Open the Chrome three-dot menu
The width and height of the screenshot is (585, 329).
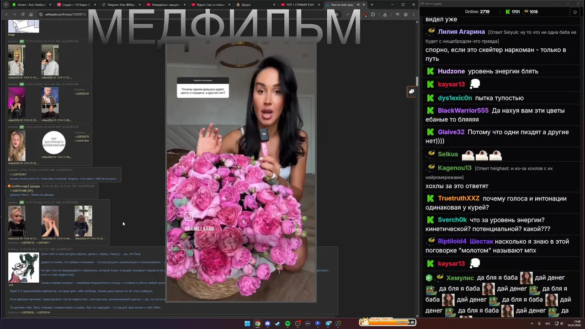[x=414, y=14]
